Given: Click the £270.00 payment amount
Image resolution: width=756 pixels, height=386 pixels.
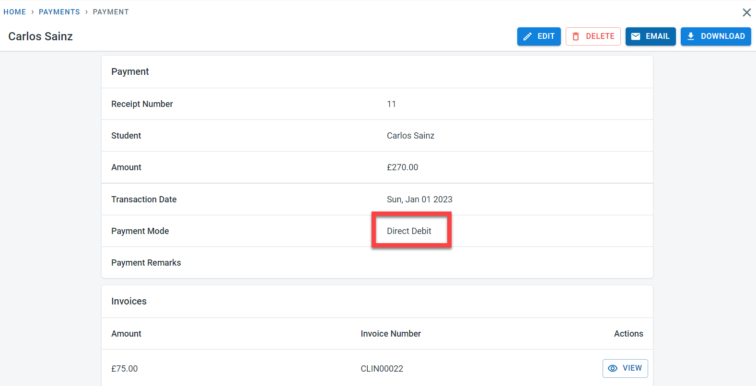Looking at the screenshot, I should point(402,167).
